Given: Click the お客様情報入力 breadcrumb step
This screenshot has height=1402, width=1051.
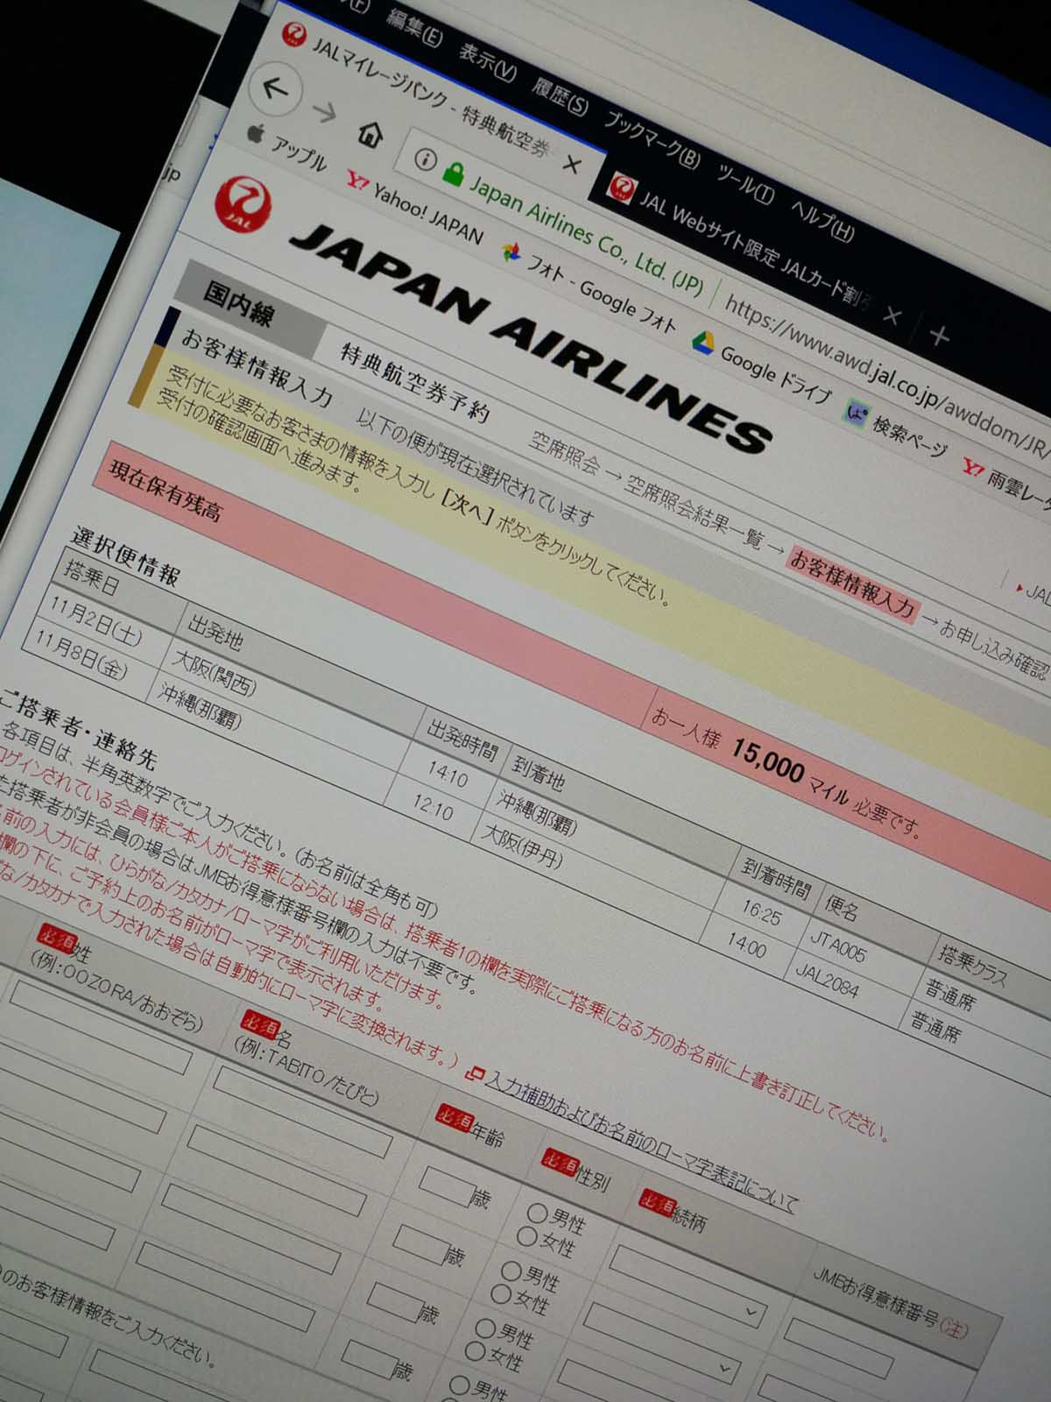Looking at the screenshot, I should 853,585.
